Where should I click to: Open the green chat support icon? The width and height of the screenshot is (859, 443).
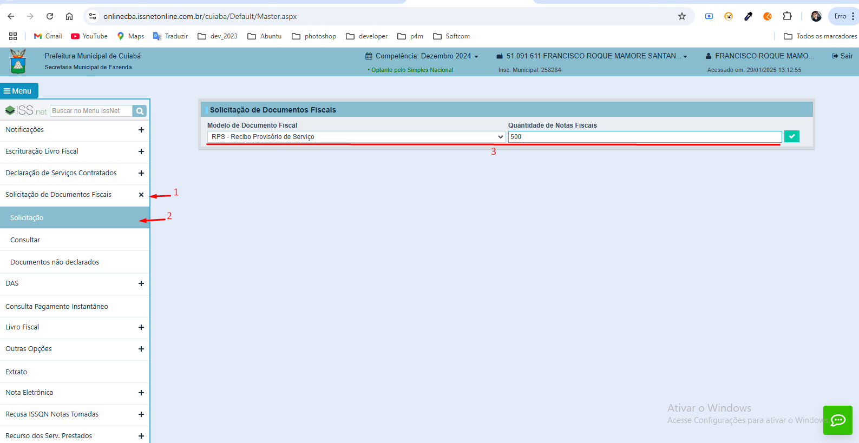(x=837, y=420)
